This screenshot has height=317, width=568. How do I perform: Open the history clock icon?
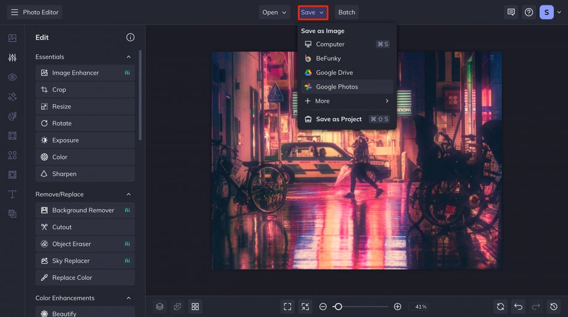[x=554, y=307]
